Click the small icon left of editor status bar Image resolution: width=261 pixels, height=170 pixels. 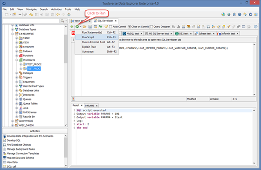pyautogui.click(x=74, y=99)
